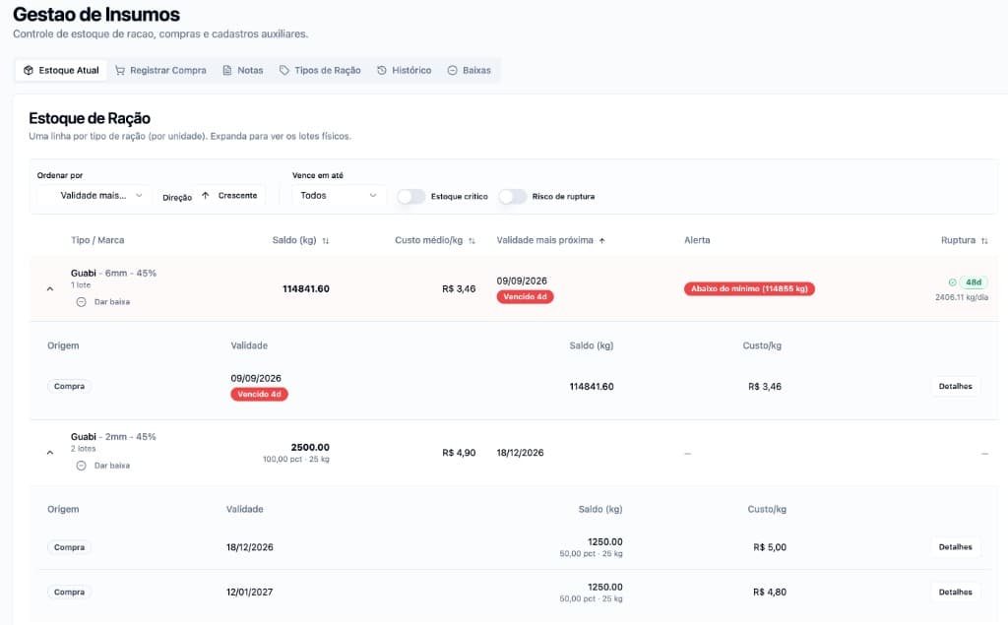Sort by Validade mais próxima arrow

tap(602, 240)
